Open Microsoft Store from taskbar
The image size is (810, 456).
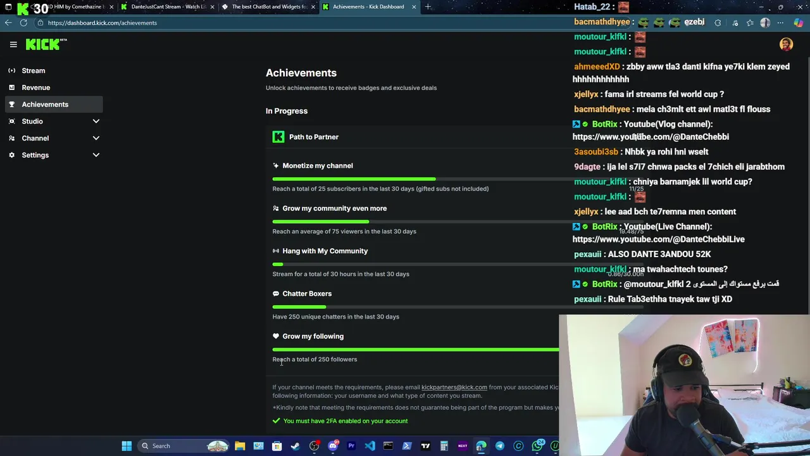click(277, 446)
